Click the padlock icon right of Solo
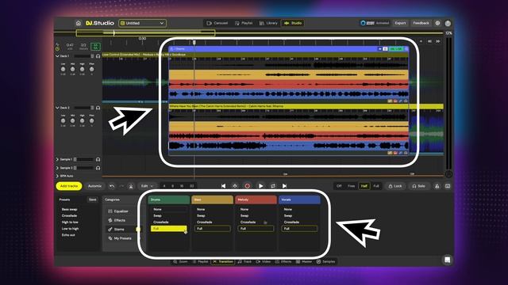 [437, 186]
